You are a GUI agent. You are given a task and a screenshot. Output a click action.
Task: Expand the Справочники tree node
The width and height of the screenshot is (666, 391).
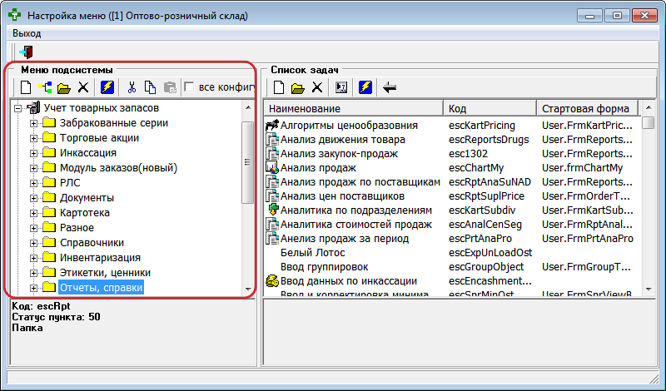coord(34,243)
